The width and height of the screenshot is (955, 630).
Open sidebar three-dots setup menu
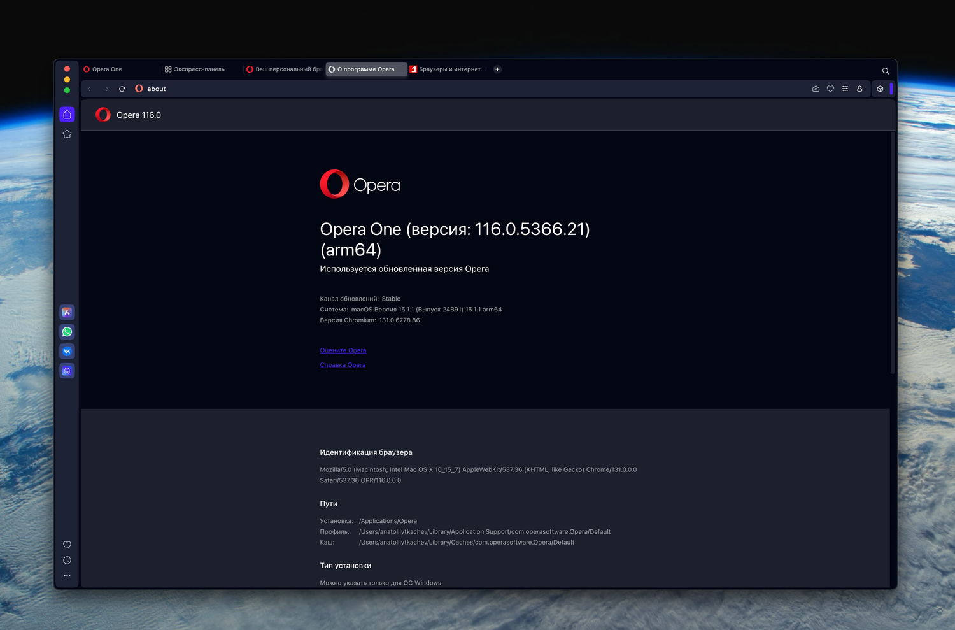click(67, 576)
